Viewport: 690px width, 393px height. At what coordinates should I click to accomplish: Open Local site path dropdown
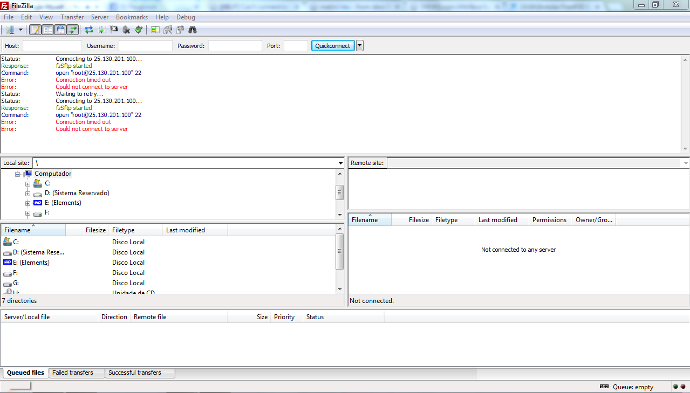[340, 163]
